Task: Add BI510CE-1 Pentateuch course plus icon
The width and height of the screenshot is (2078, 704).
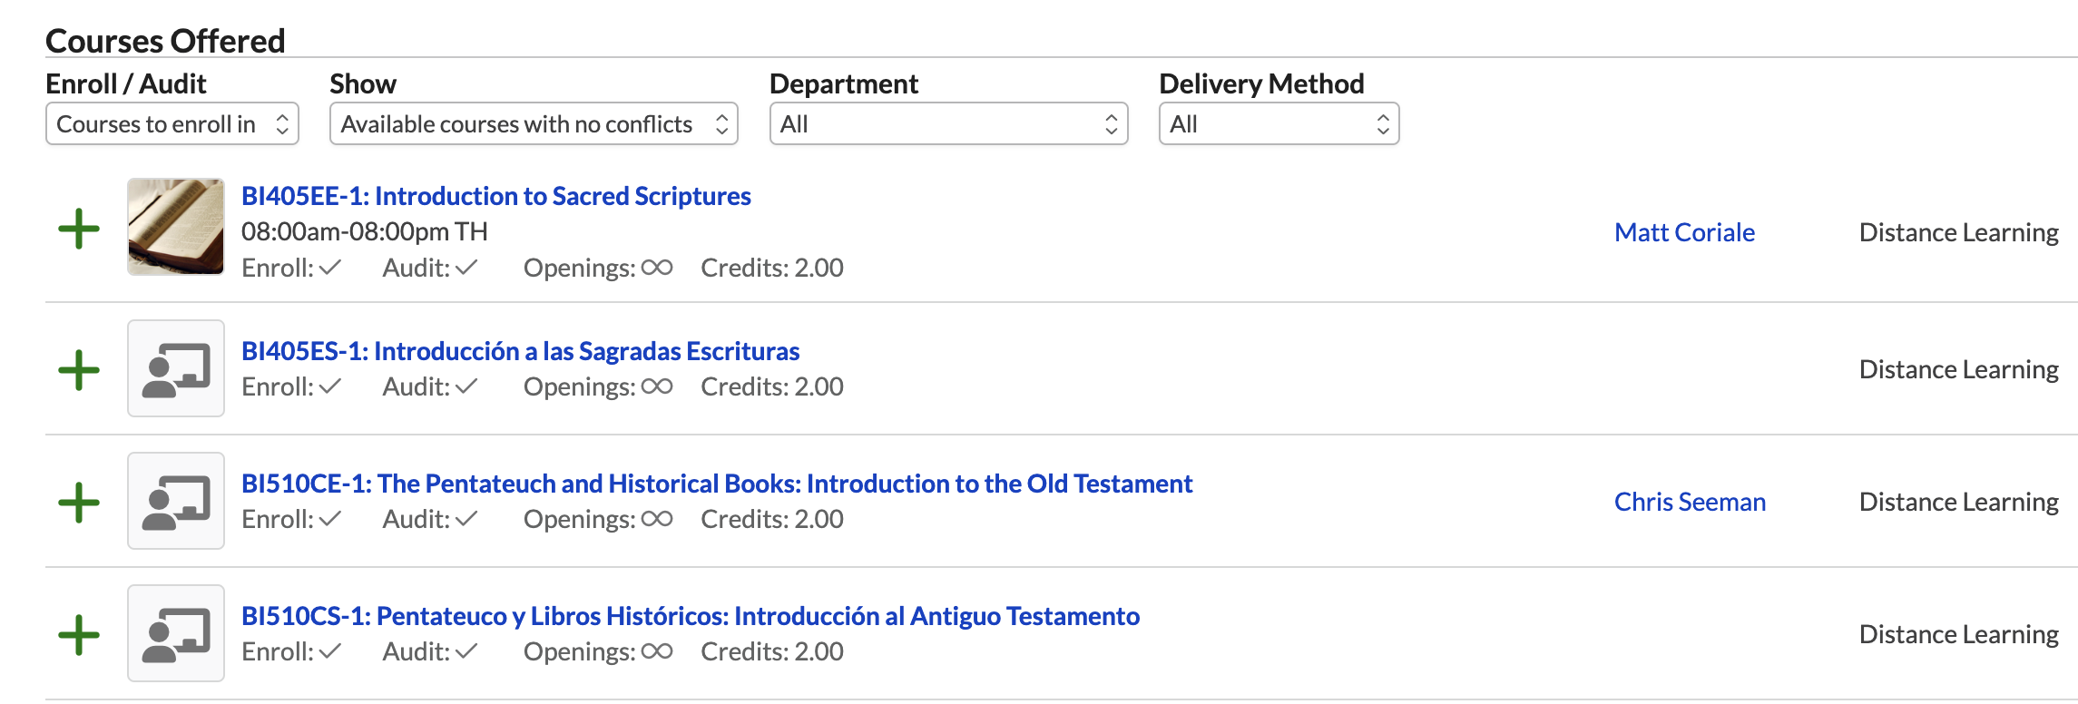Action: [x=79, y=503]
